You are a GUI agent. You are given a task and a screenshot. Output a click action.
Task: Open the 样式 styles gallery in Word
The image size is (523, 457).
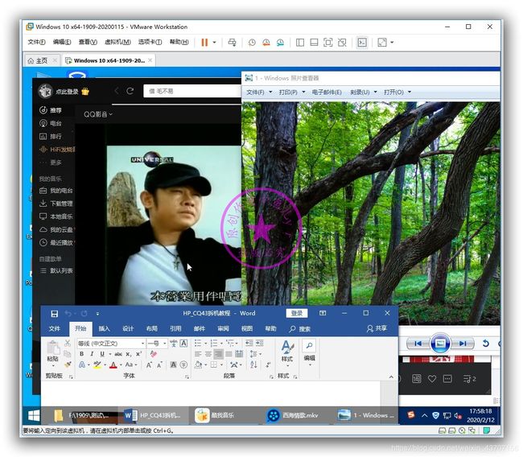click(x=287, y=352)
